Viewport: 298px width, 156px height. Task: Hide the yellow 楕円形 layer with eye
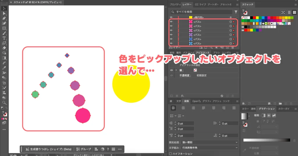coord(171,17)
